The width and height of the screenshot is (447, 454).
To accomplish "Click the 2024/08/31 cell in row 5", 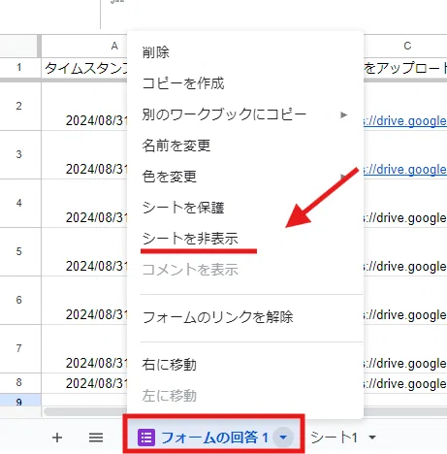I will (84, 252).
